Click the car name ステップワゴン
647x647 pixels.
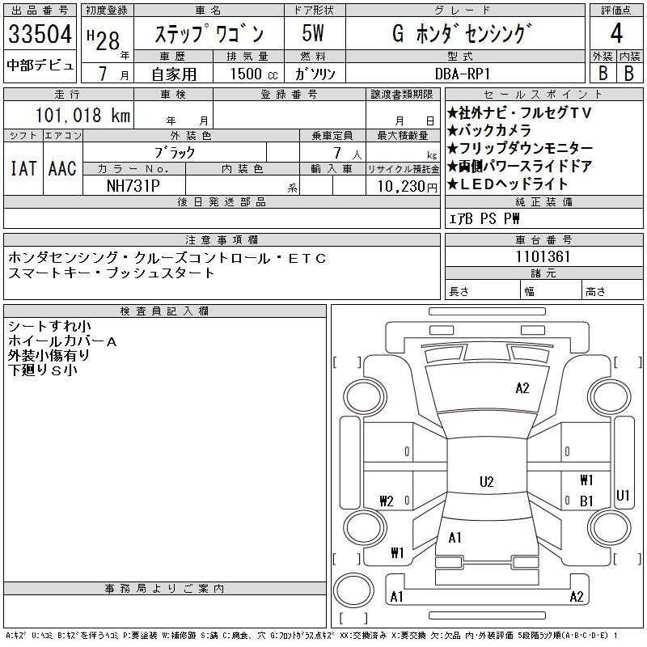[209, 34]
